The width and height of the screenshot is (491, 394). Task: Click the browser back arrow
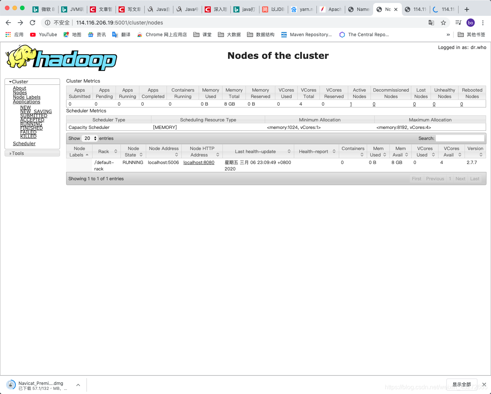coord(8,23)
